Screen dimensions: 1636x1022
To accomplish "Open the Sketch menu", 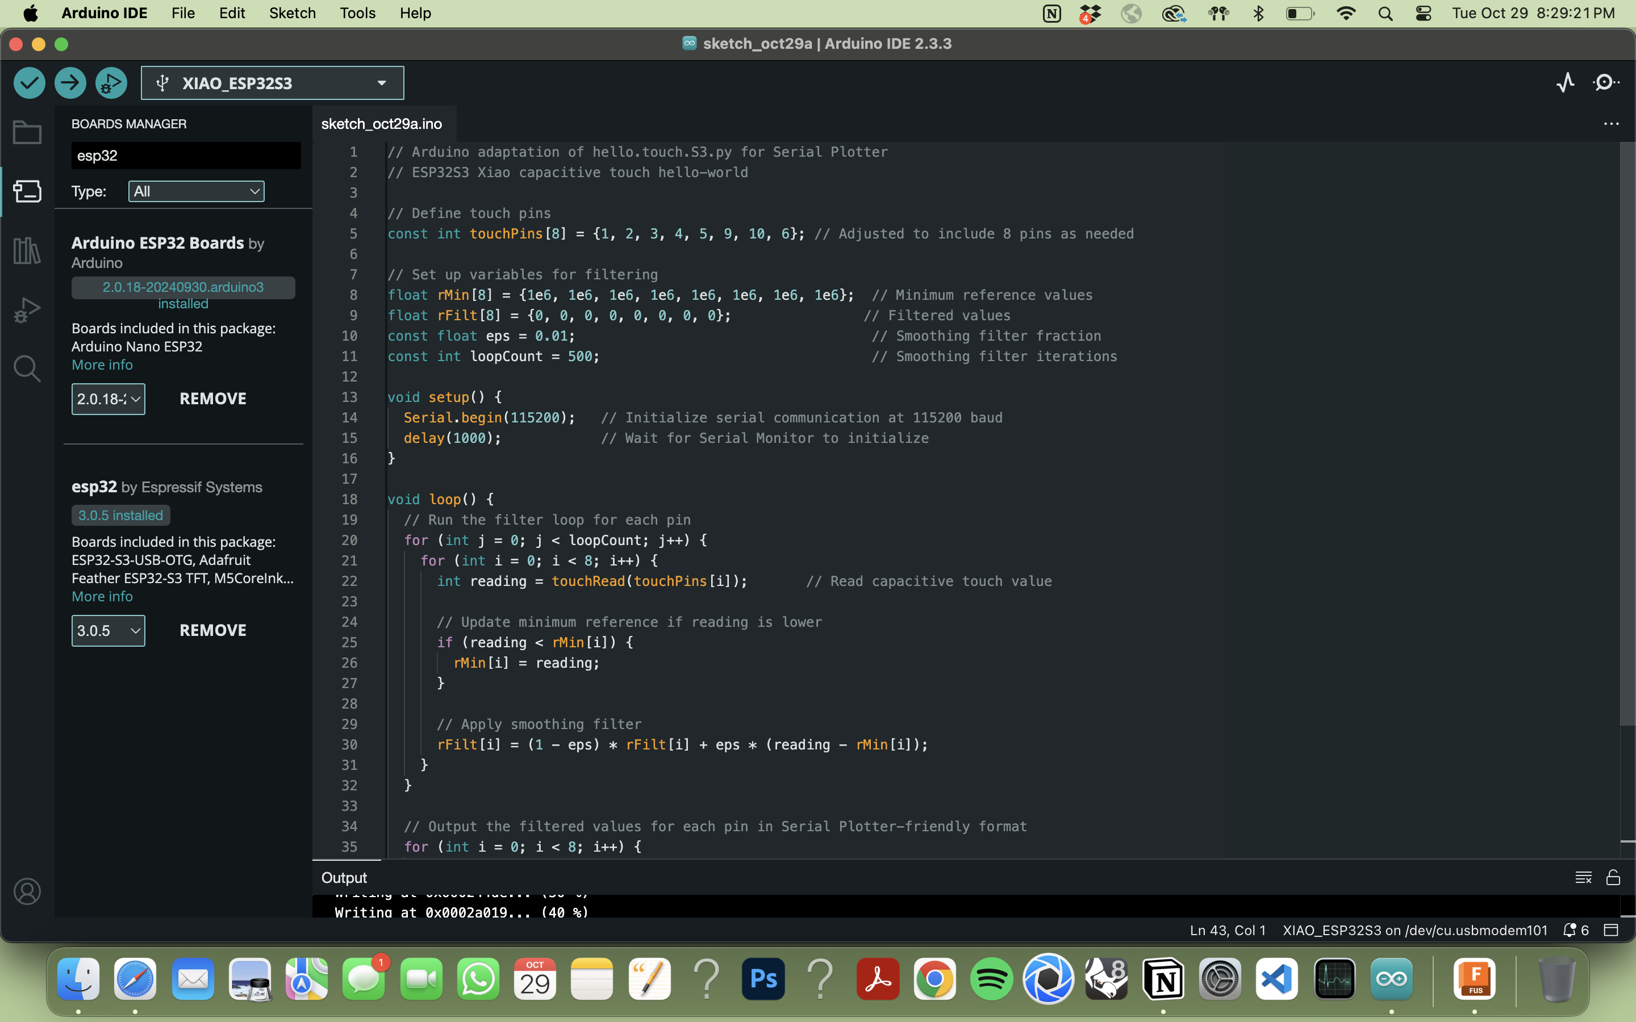I will [x=292, y=14].
